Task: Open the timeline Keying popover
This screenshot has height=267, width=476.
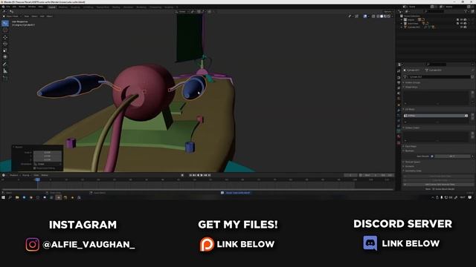Action: click(x=26, y=175)
